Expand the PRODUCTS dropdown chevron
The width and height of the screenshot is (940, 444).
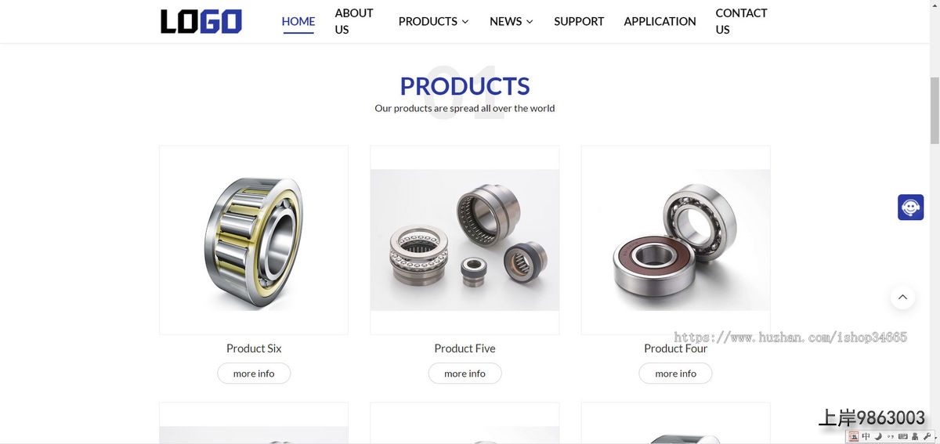465,21
